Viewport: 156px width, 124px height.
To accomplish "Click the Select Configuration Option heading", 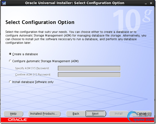I will pyautogui.click(x=40, y=22).
